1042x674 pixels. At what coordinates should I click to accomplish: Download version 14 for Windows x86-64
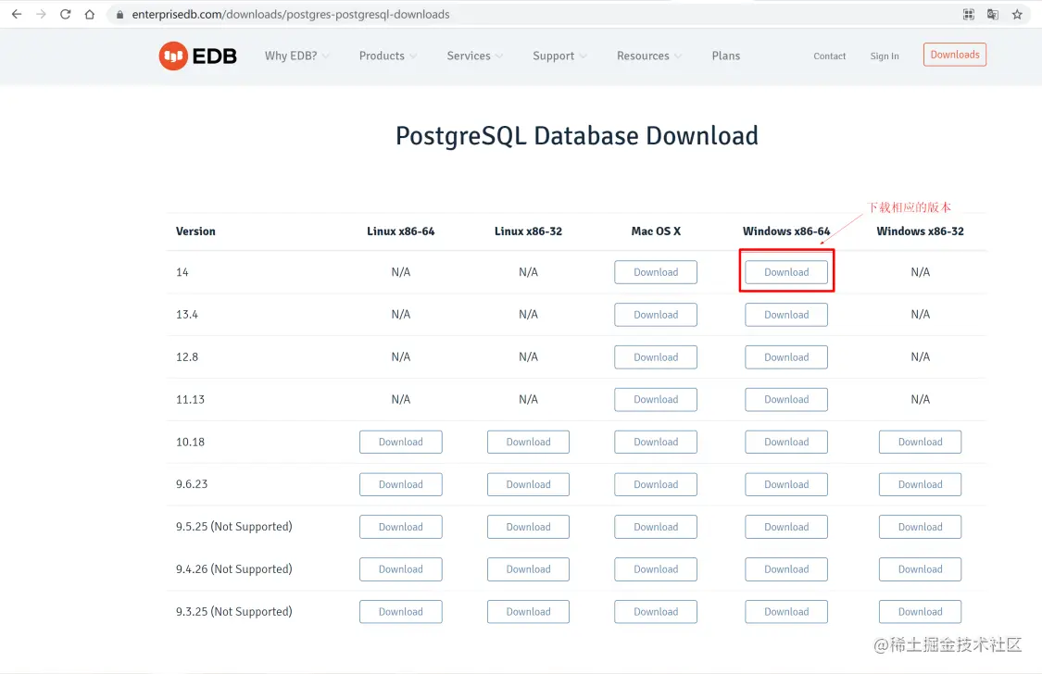tap(786, 272)
